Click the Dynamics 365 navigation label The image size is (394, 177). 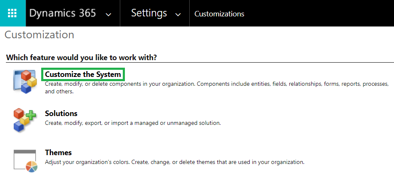(x=62, y=13)
